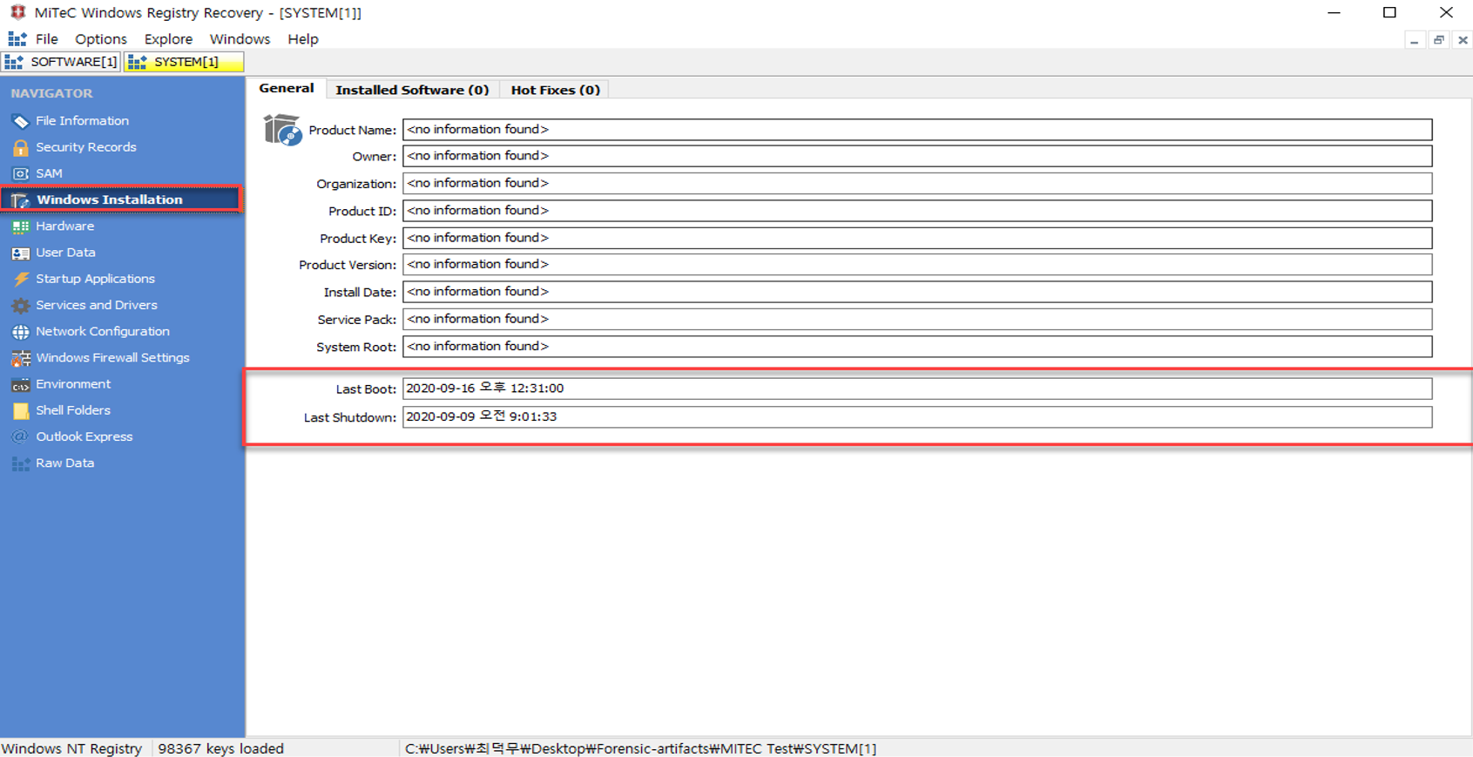Image resolution: width=1473 pixels, height=757 pixels.
Task: Open the Options menu
Action: click(100, 39)
